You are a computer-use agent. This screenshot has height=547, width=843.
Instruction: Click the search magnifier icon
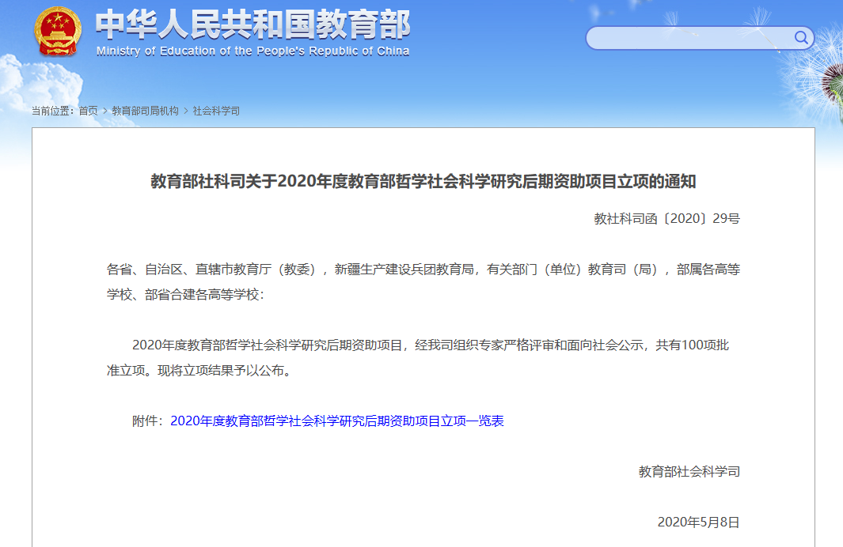801,38
